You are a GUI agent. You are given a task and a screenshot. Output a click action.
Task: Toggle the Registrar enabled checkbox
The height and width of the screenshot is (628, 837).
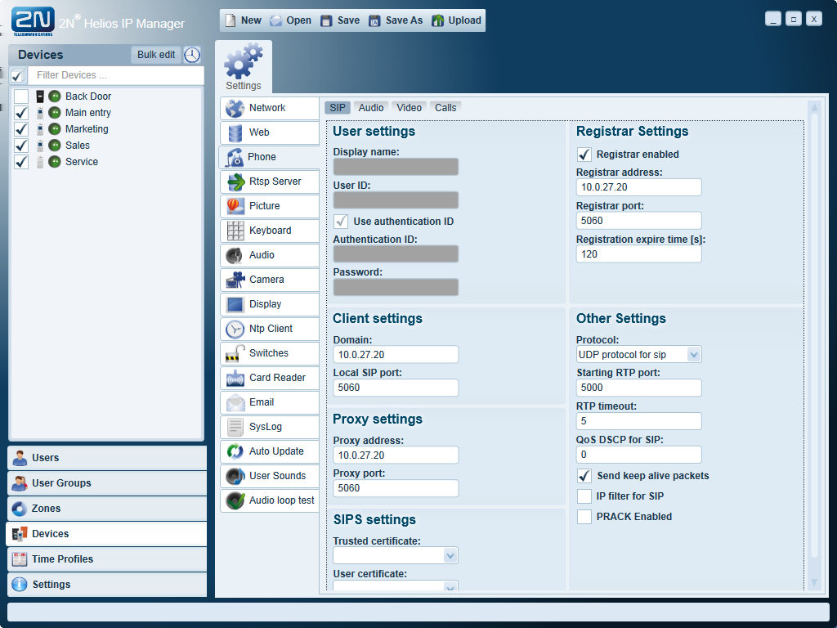(584, 155)
